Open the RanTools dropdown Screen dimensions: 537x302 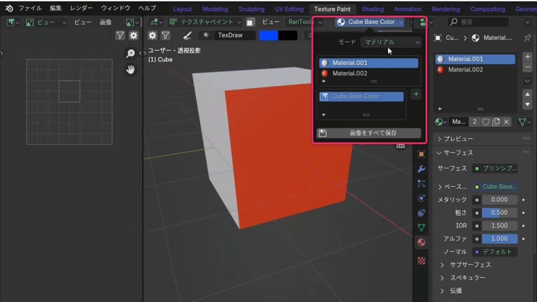pyautogui.click(x=304, y=22)
